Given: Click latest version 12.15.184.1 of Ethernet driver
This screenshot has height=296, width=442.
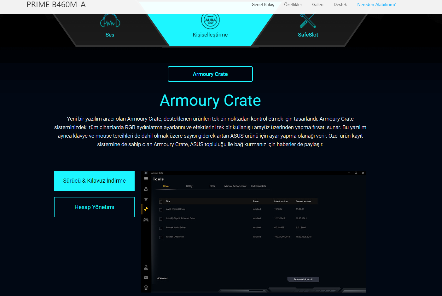Looking at the screenshot, I should click(280, 218).
